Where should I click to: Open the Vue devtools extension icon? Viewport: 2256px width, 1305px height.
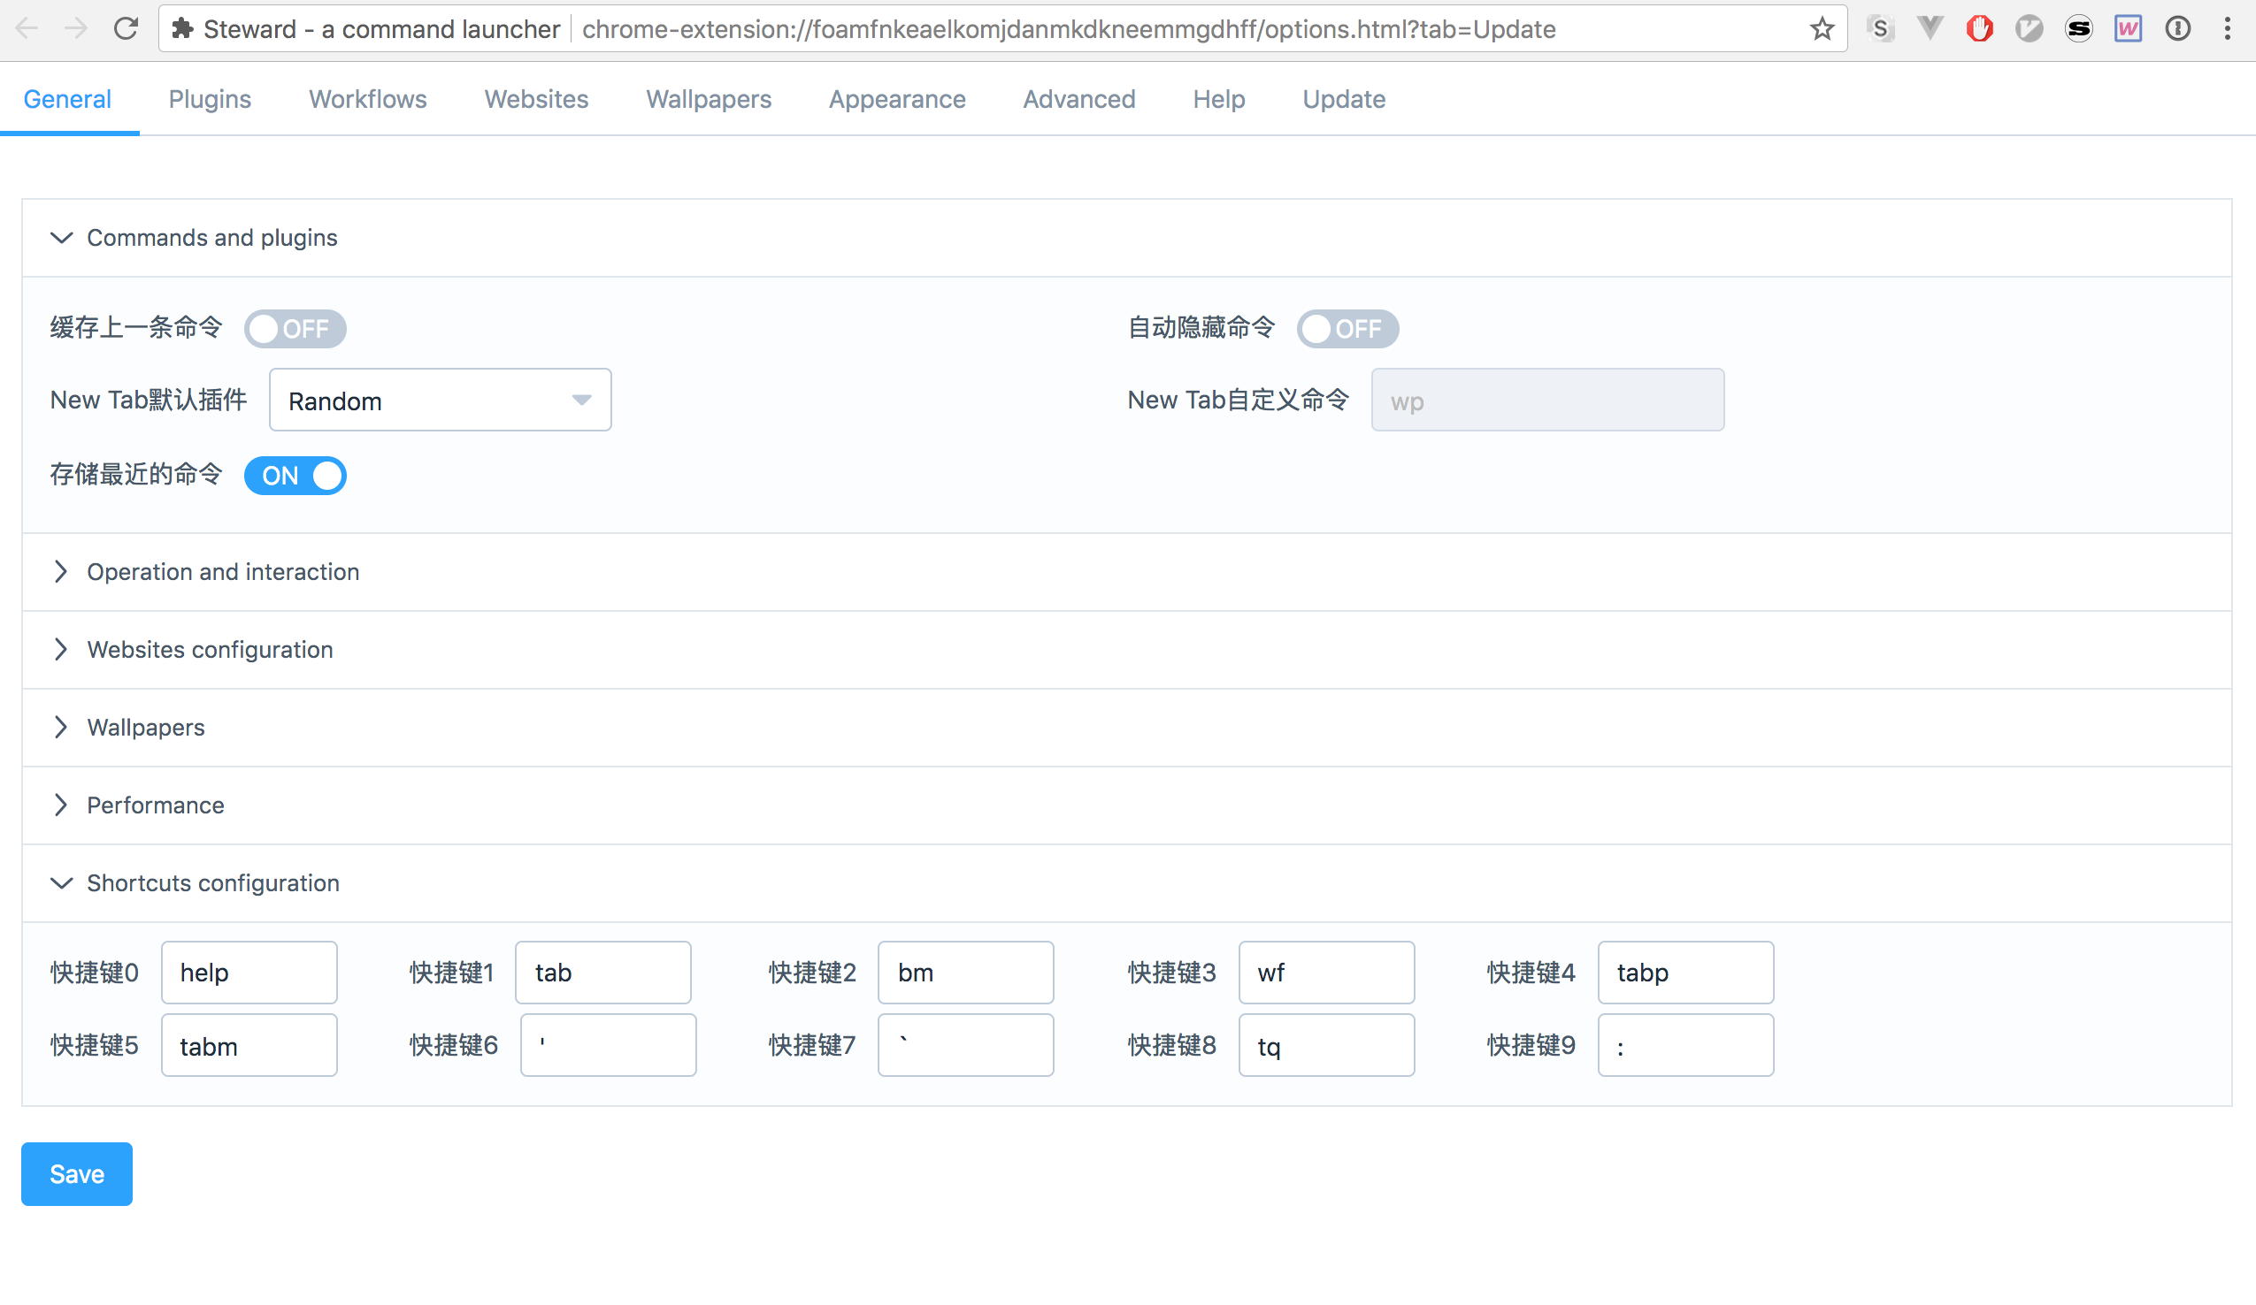[1930, 29]
